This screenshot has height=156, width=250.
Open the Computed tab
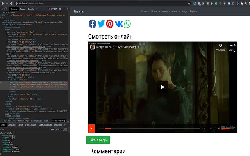pyautogui.click(x=12, y=125)
